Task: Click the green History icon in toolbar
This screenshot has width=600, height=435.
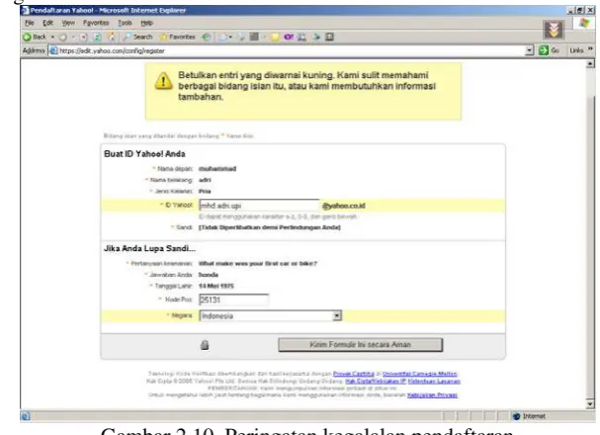Action: click(207, 38)
